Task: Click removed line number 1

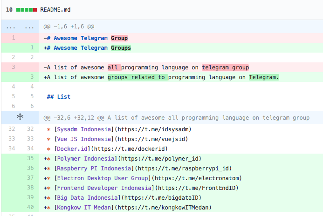Action: 14,38
